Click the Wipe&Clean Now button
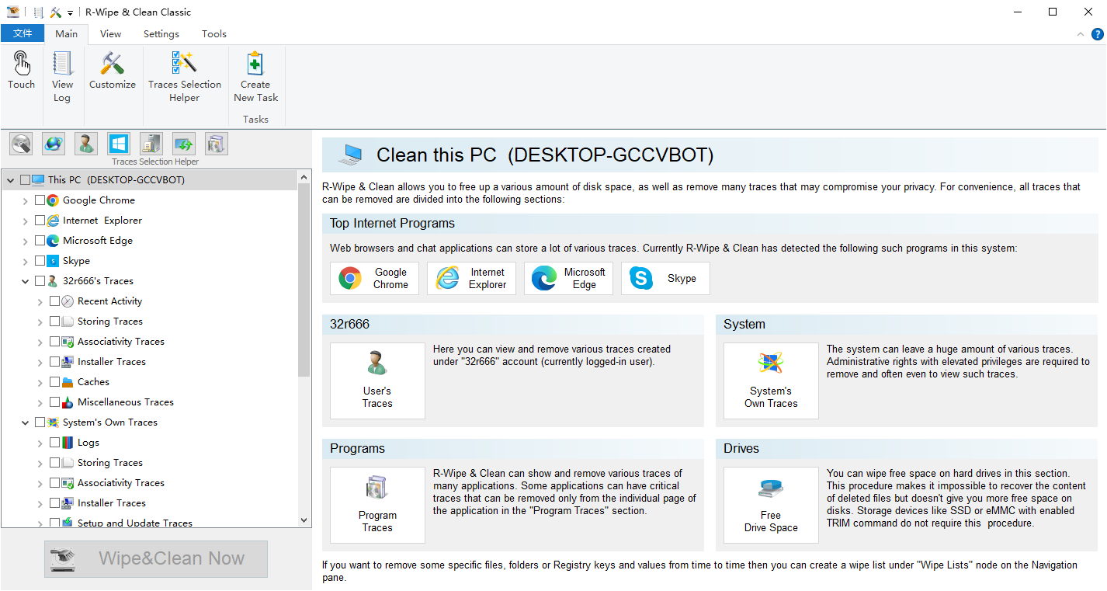This screenshot has height=591, width=1107. (156, 558)
